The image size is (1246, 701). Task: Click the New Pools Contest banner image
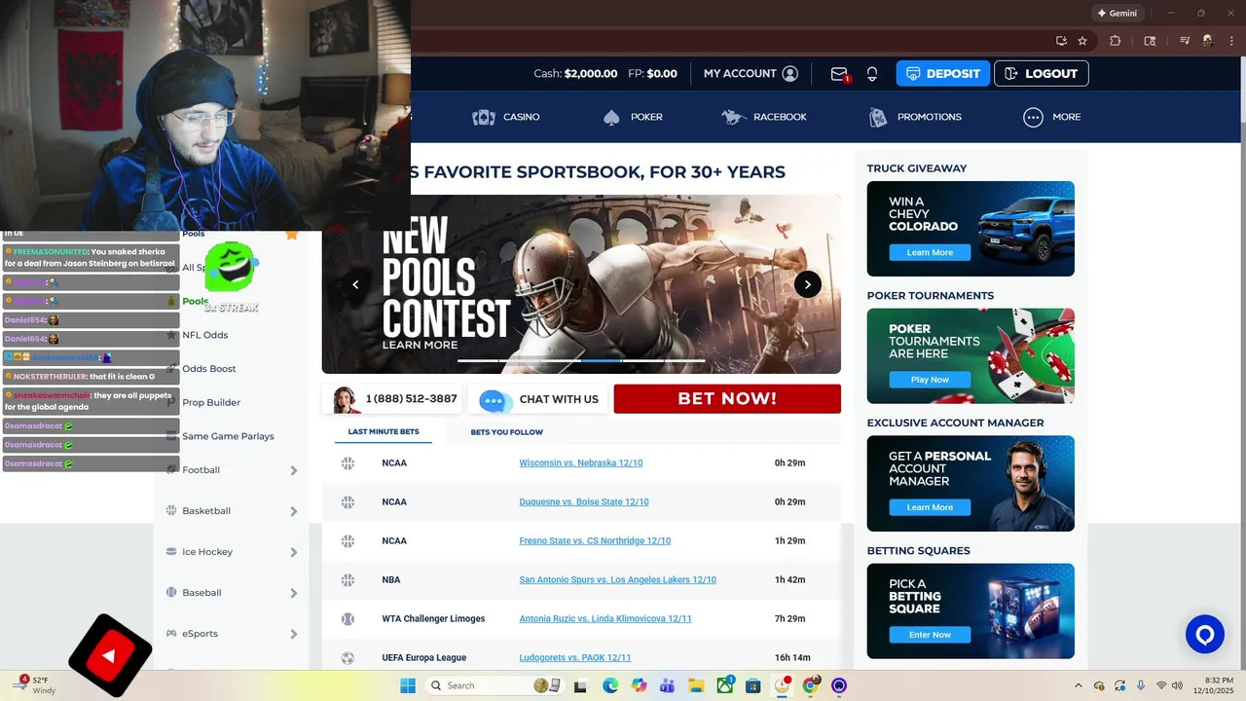[x=581, y=284]
